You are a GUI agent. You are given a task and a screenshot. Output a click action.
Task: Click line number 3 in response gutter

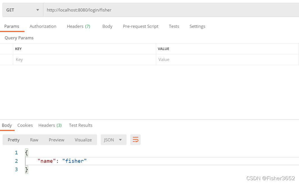(16, 169)
